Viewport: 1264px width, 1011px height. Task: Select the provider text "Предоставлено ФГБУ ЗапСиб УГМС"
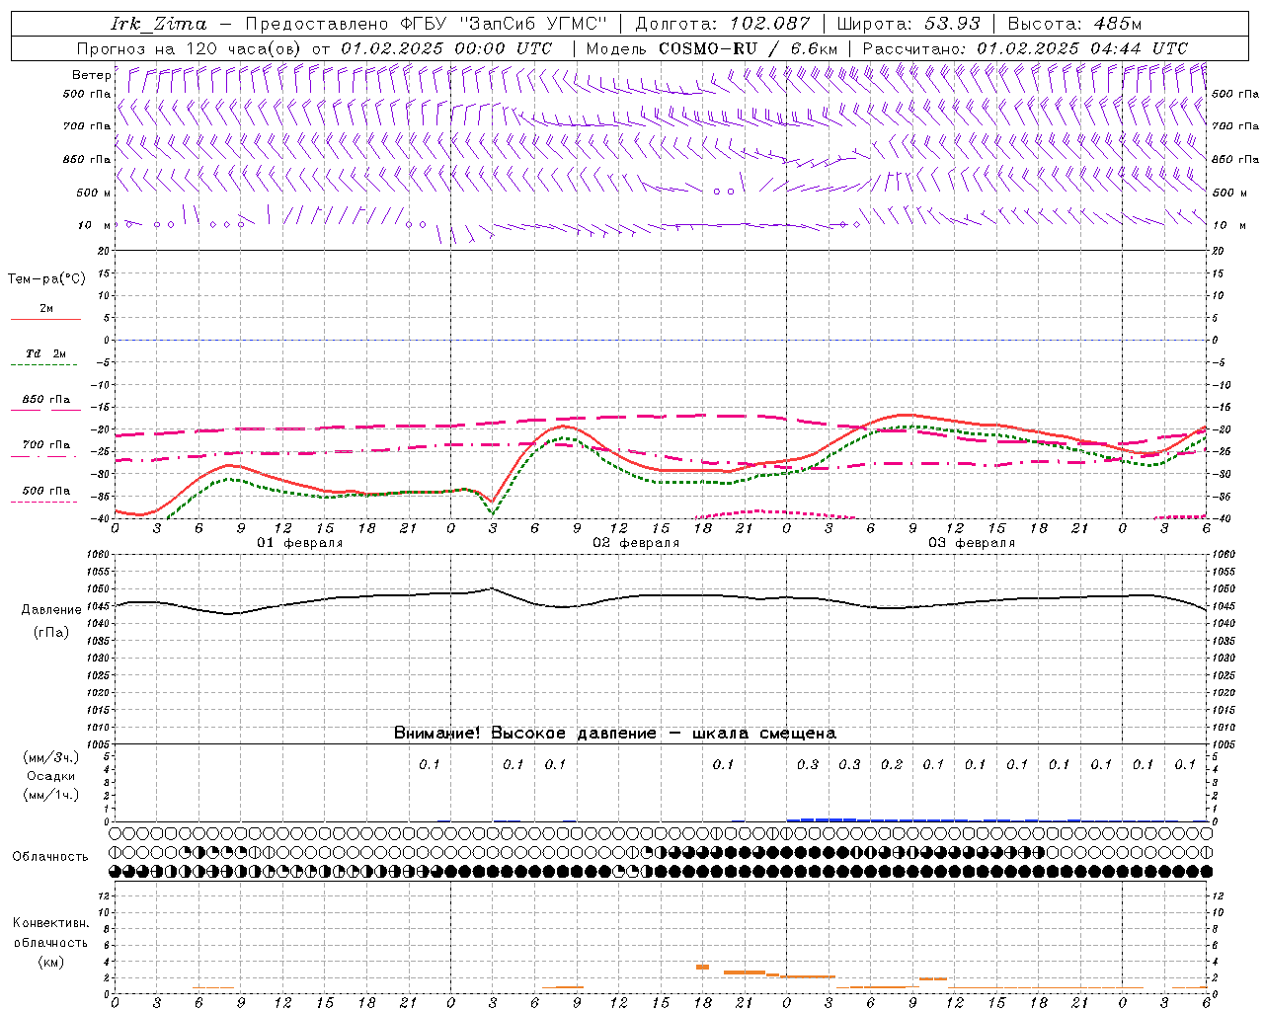[426, 24]
